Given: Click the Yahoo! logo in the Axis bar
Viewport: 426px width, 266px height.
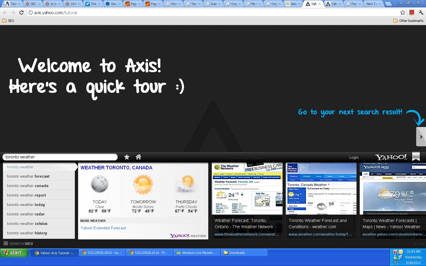Looking at the screenshot, I should [391, 157].
